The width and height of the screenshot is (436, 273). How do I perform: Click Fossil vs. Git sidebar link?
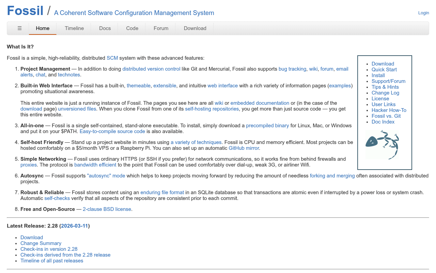[x=386, y=116]
